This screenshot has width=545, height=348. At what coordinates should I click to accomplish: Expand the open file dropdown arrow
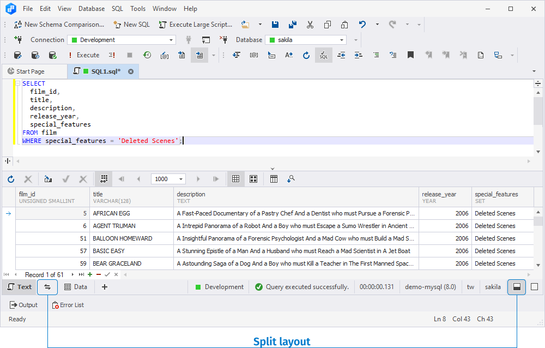click(260, 25)
